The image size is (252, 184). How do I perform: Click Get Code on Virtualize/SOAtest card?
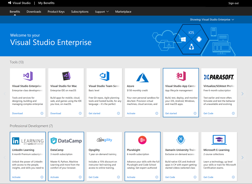[x=208, y=113]
